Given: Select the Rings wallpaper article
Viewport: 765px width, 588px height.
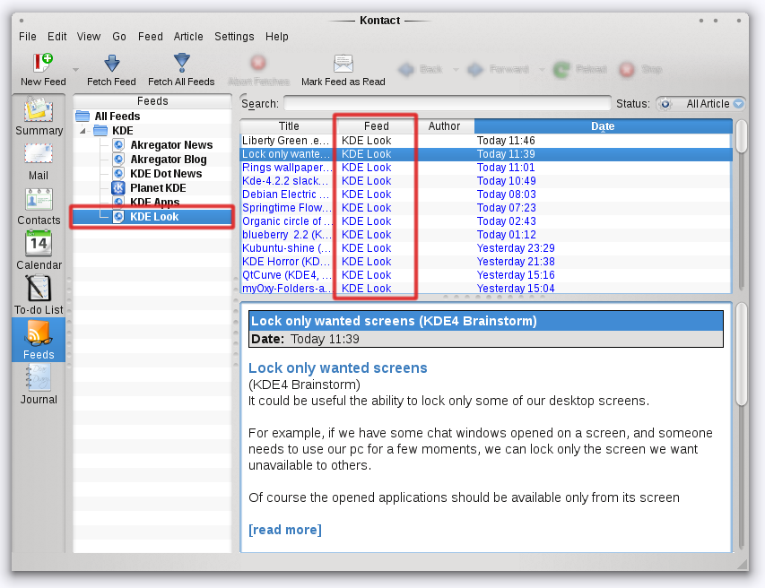Looking at the screenshot, I should tap(486, 168).
